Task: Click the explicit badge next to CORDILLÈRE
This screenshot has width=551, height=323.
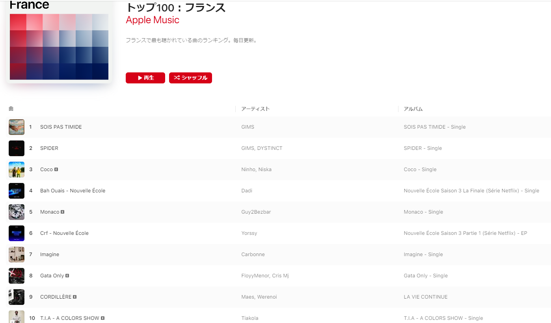Action: pos(75,297)
